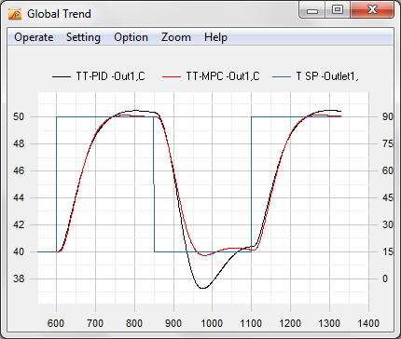Viewport: 401px width, 339px height.
Task: Open the Option menu
Action: click(x=131, y=37)
